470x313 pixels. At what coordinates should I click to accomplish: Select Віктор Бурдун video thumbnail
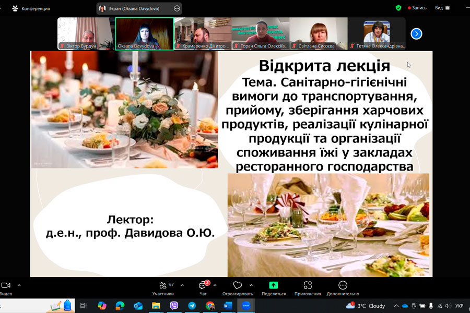click(86, 33)
